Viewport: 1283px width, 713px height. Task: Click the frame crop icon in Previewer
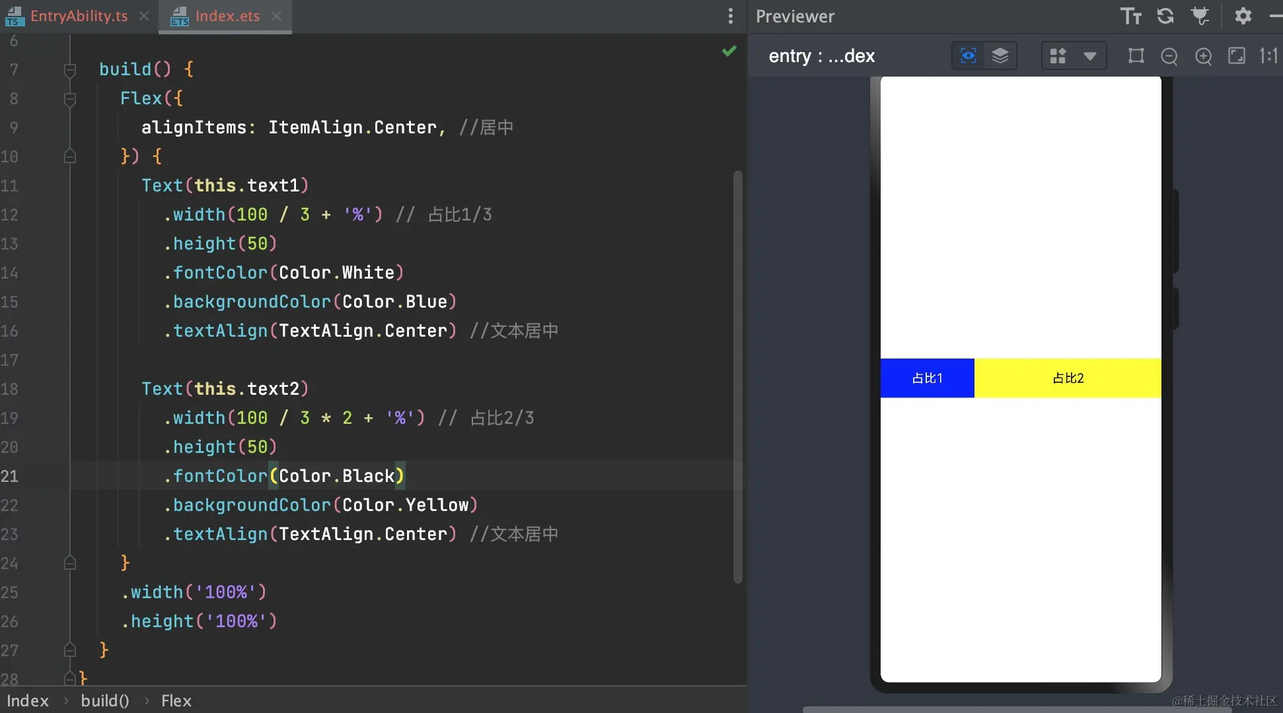pos(1136,55)
